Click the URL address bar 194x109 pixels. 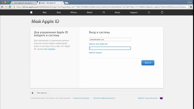point(100,7)
